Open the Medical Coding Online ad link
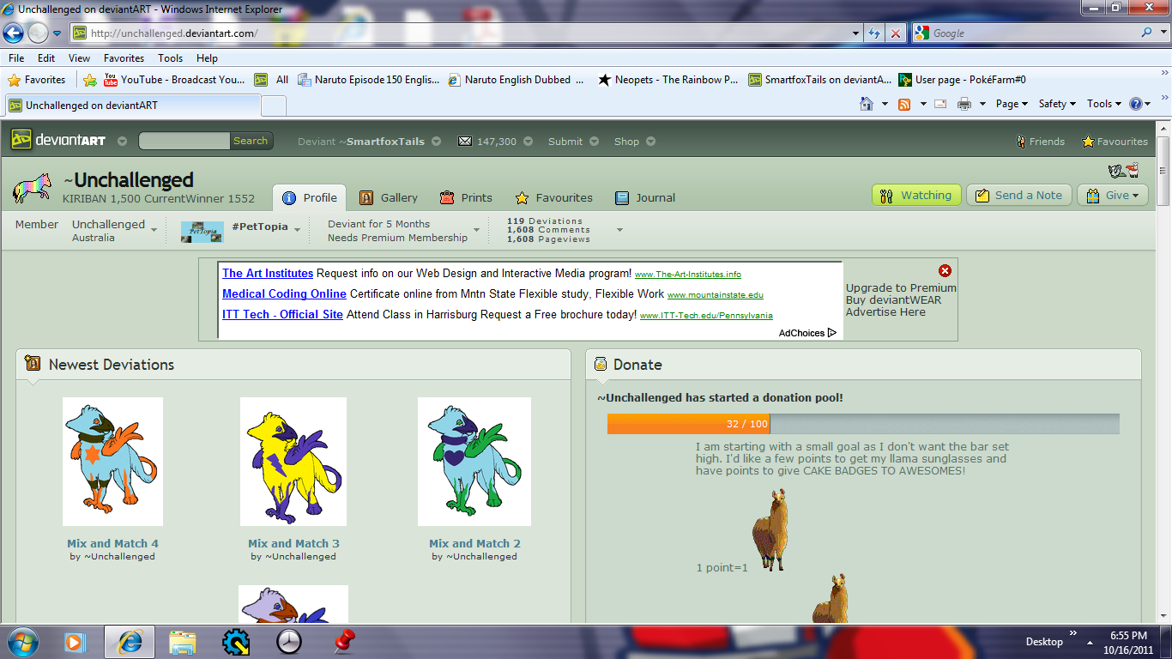 point(284,294)
